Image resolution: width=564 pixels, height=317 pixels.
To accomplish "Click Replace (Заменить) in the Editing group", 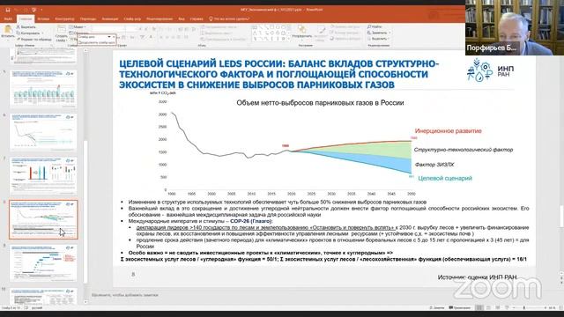I will point(377,33).
